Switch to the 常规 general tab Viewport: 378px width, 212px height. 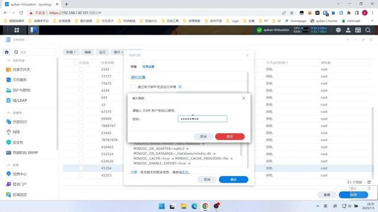[x=133, y=67]
